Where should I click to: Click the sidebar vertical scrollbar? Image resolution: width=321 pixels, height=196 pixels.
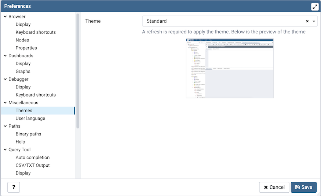pos(78,70)
